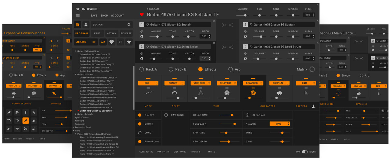Enable DAW SYNC
The image size is (390, 163).
[x=166, y=115]
